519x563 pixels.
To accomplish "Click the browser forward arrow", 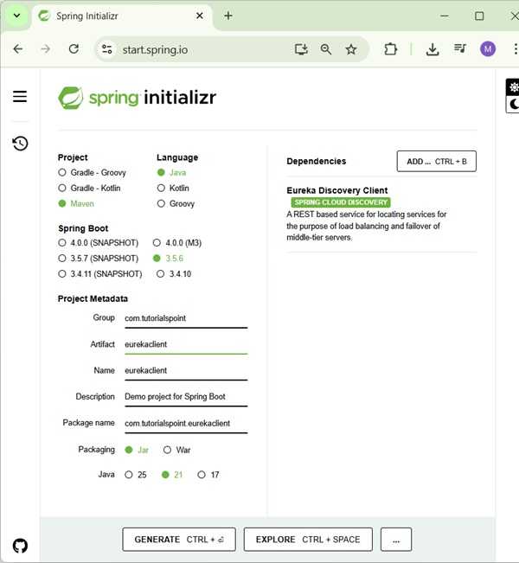I will point(46,48).
